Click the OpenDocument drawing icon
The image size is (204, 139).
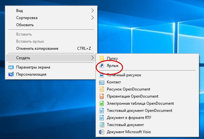102,89
